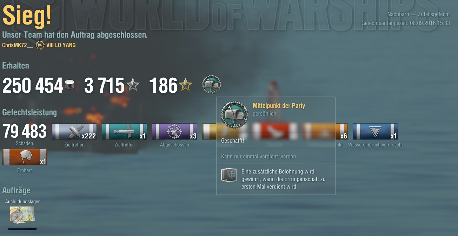Click the 79 483 Schaden damage value
The image size is (458, 236).
(25, 131)
